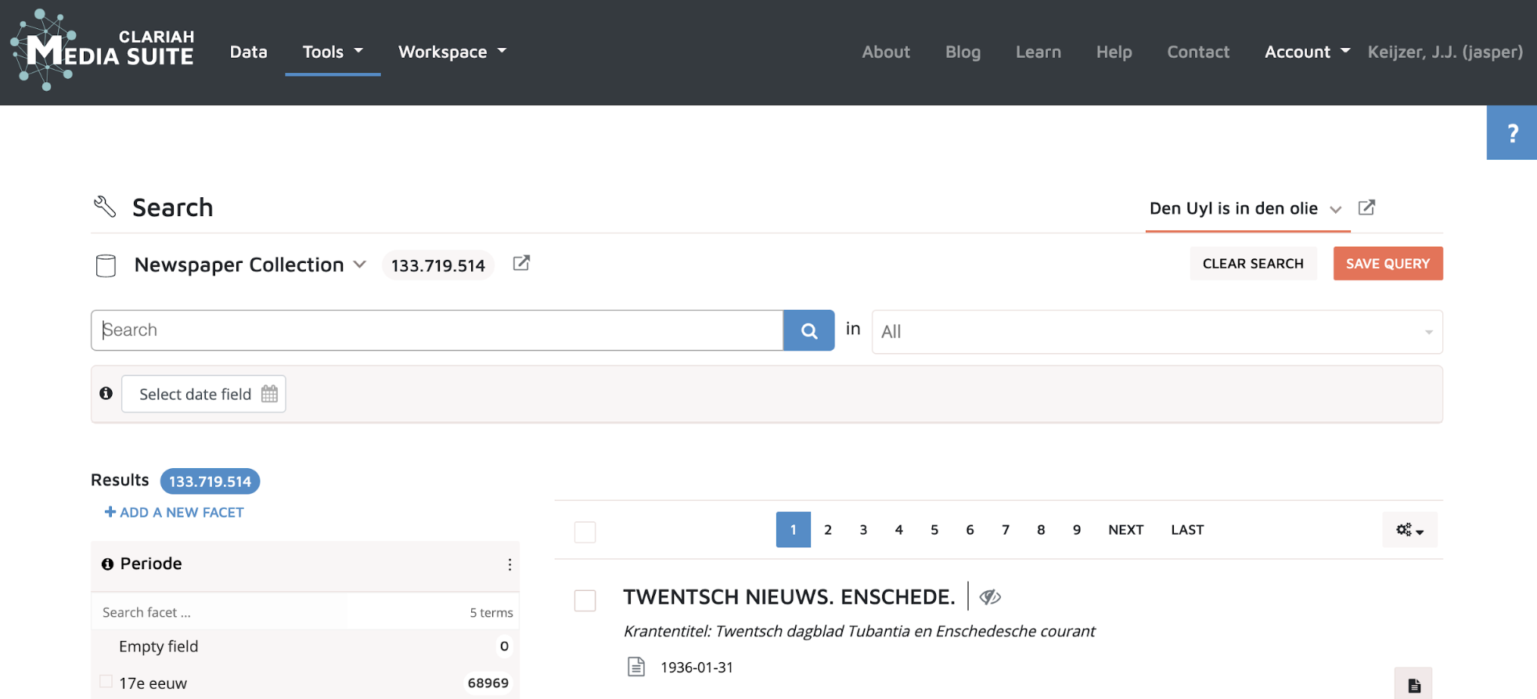The image size is (1537, 699).
Task: Open Newspaper Collection info external link icon
Action: point(521,264)
